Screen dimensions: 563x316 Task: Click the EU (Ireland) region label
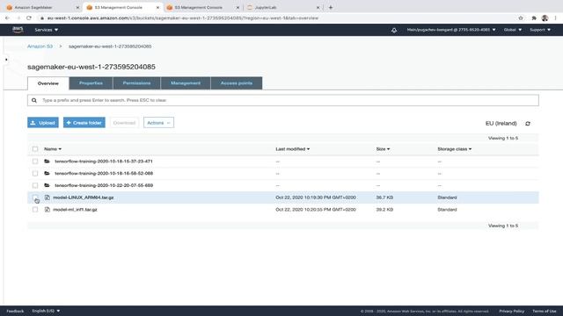(501, 123)
